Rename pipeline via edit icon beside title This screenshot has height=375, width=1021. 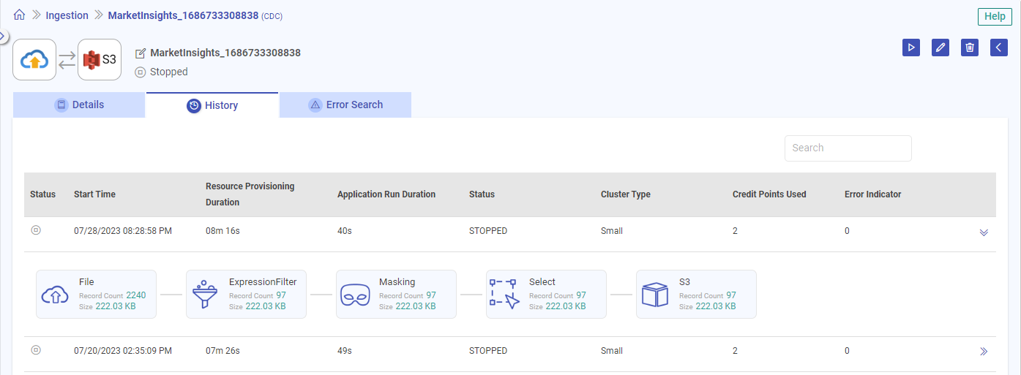coord(141,53)
